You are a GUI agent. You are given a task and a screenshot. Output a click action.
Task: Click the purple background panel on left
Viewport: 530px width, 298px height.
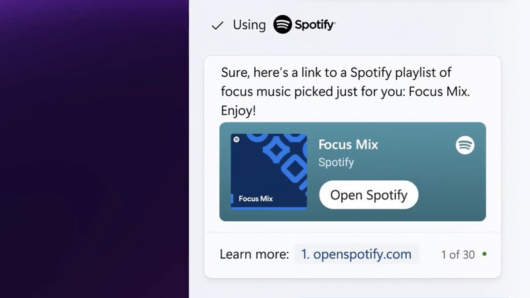point(94,149)
